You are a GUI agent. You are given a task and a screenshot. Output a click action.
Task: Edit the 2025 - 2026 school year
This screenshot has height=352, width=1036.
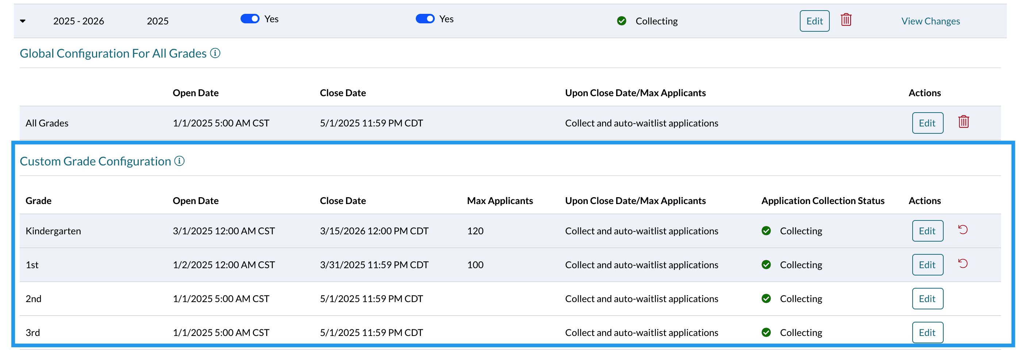814,21
